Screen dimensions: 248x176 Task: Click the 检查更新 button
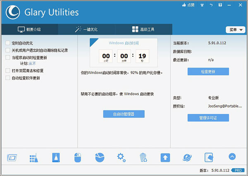[x=208, y=72]
